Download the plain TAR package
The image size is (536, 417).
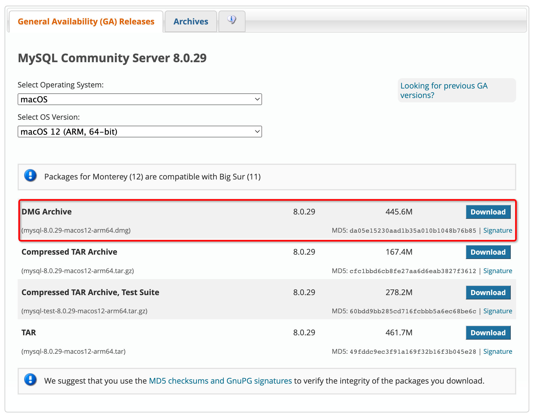tap(488, 333)
